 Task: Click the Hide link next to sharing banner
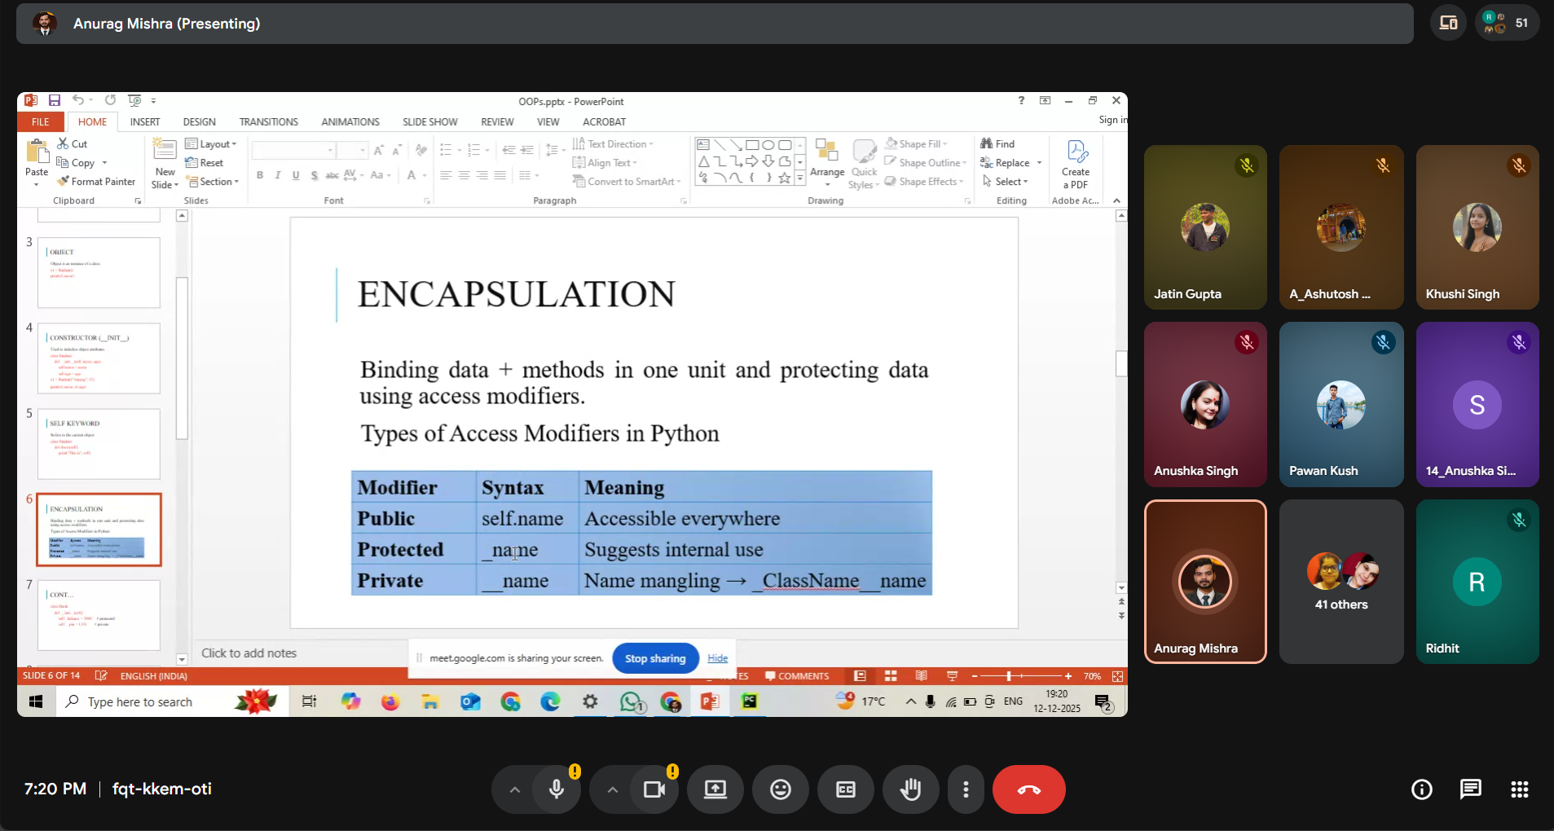coord(716,657)
